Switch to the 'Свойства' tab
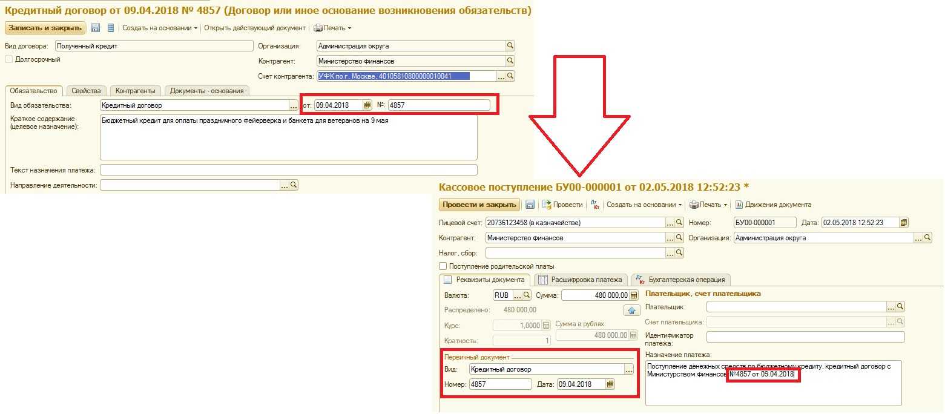The image size is (945, 414). (86, 91)
